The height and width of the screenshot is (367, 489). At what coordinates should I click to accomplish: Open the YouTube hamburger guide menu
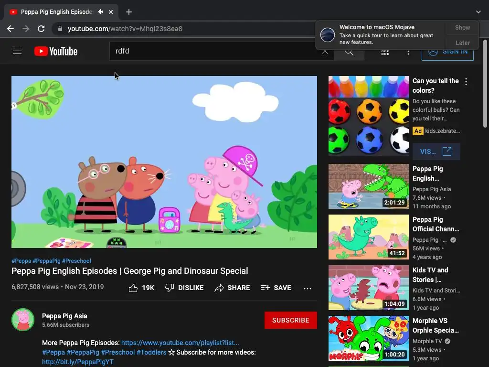point(17,51)
